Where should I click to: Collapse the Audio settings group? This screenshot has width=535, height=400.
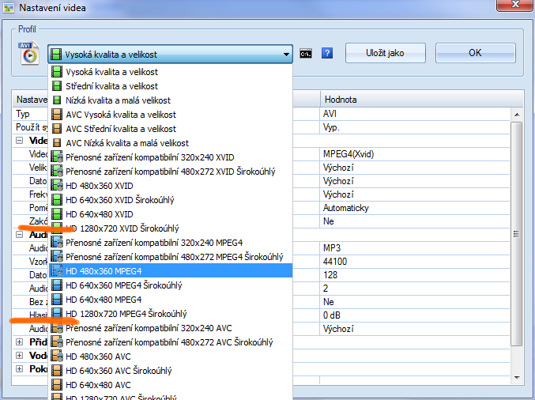point(20,235)
